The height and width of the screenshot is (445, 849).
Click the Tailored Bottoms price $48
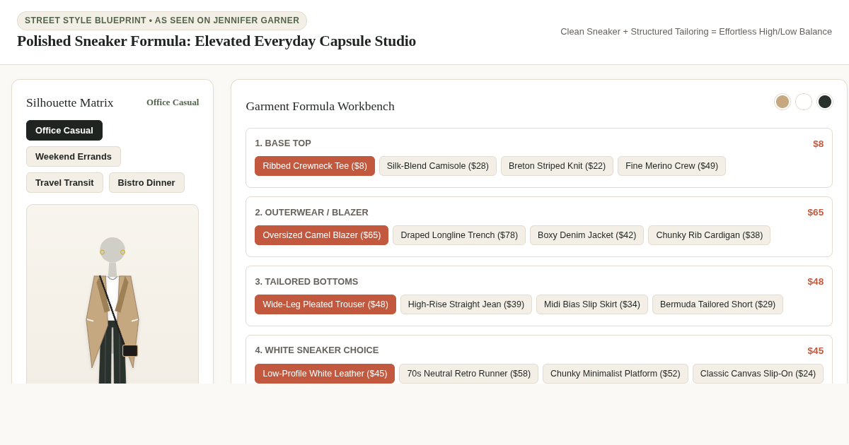click(x=815, y=282)
